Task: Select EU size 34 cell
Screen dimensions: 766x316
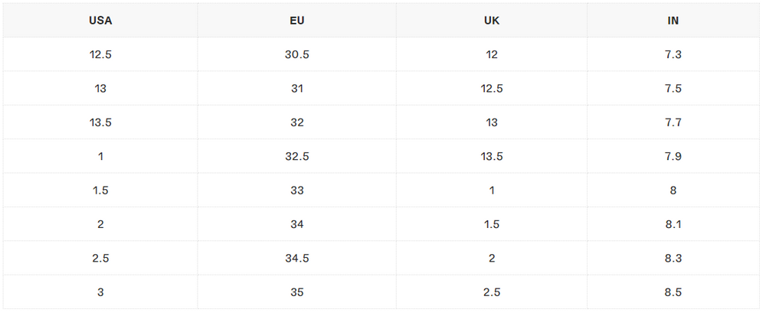Action: click(x=297, y=224)
